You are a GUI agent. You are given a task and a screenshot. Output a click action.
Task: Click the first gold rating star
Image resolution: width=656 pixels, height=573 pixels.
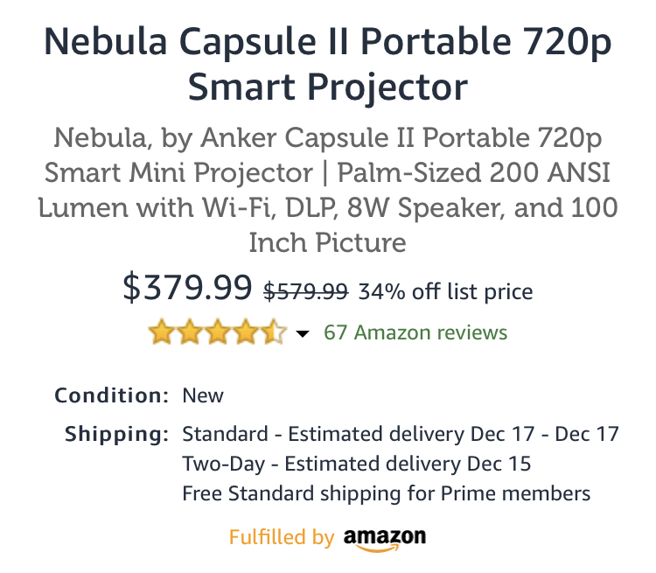click(x=161, y=332)
